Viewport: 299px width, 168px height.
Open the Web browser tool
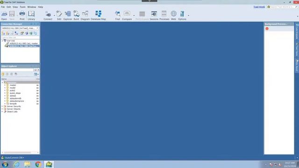tap(173, 15)
